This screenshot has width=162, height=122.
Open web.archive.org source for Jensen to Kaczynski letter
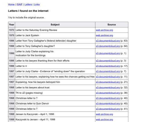pos(104,114)
